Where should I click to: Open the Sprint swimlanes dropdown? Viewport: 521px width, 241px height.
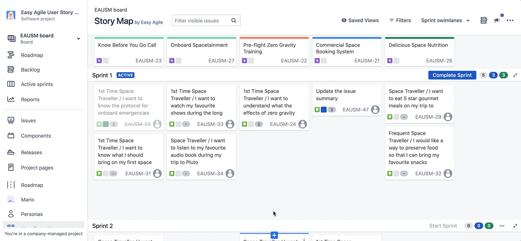pyautogui.click(x=445, y=20)
